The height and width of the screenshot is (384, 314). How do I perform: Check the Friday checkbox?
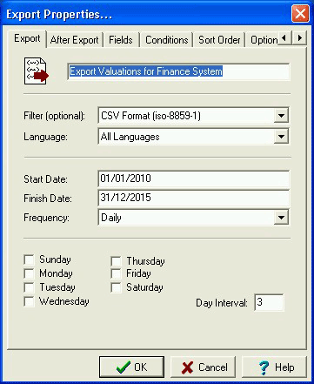116,273
